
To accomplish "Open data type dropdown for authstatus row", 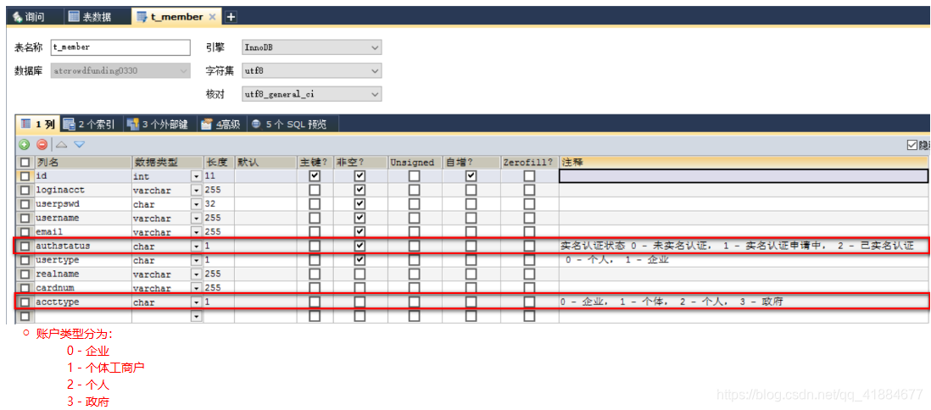I will (197, 246).
